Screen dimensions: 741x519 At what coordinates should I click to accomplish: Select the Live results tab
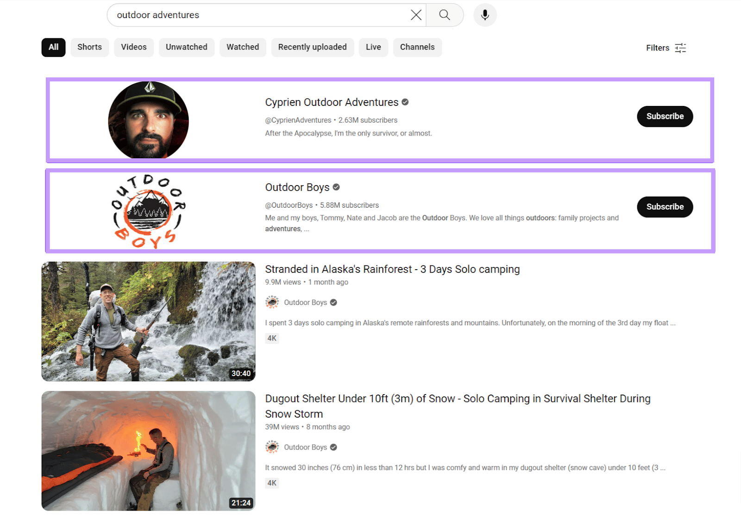tap(373, 47)
